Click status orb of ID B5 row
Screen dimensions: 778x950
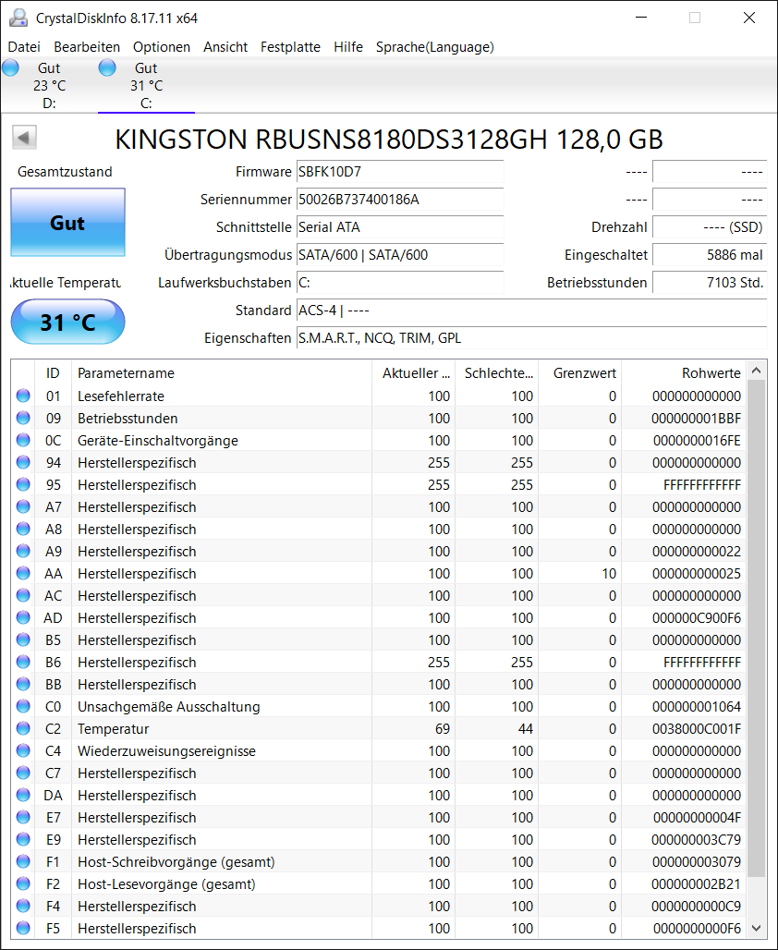pos(23,639)
